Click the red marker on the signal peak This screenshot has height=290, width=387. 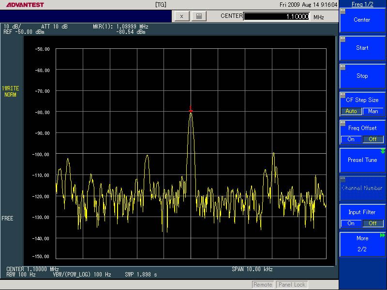(191, 110)
